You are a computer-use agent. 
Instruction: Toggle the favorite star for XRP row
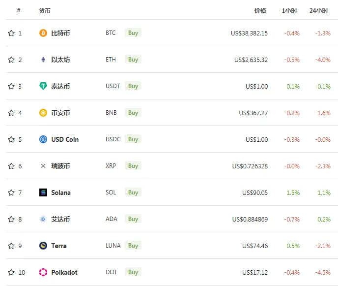pos(11,166)
